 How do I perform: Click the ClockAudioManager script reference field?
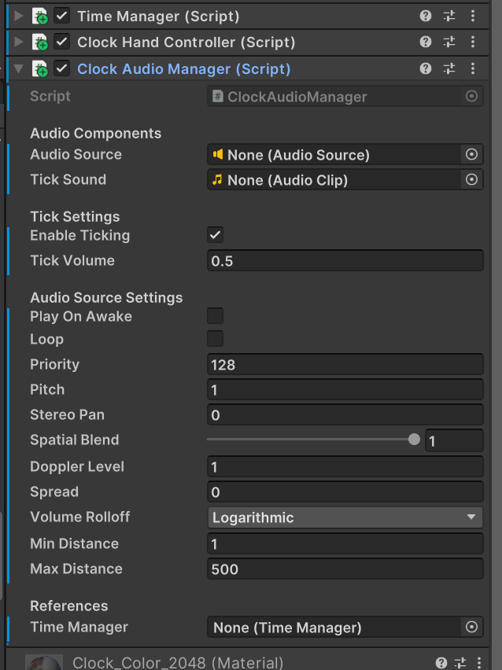[x=345, y=97]
